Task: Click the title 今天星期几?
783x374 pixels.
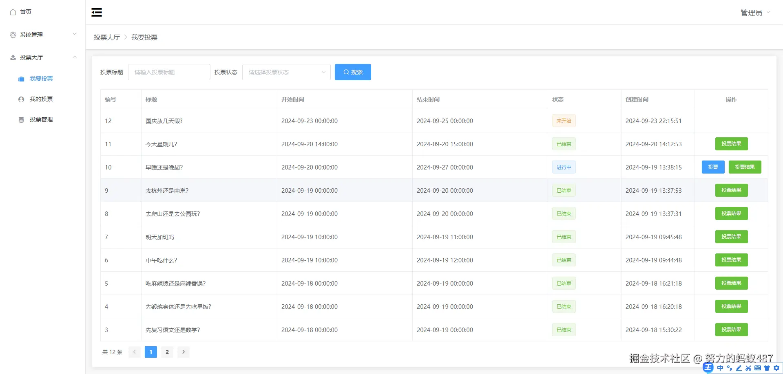Action: pos(161,144)
